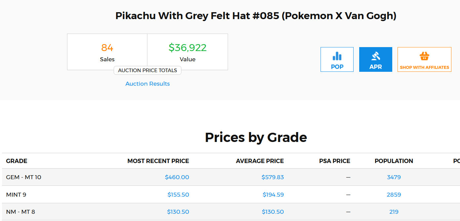Click the Auction Price Totals label
This screenshot has height=221, width=460.
(147, 70)
